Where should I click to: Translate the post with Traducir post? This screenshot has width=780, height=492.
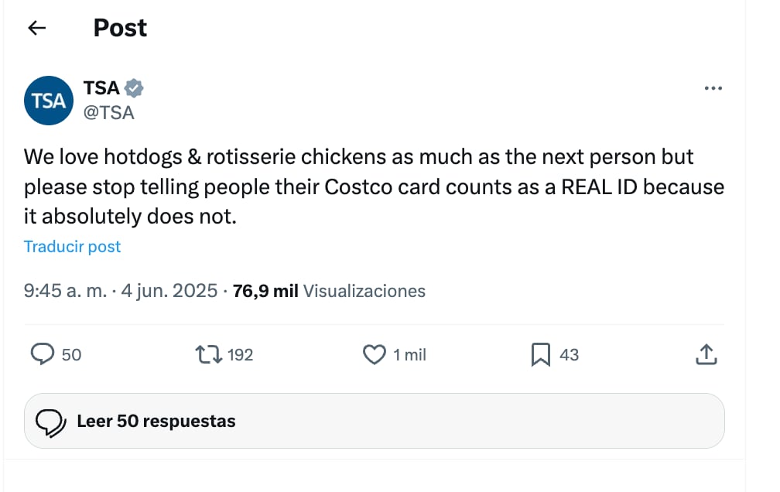tap(72, 246)
